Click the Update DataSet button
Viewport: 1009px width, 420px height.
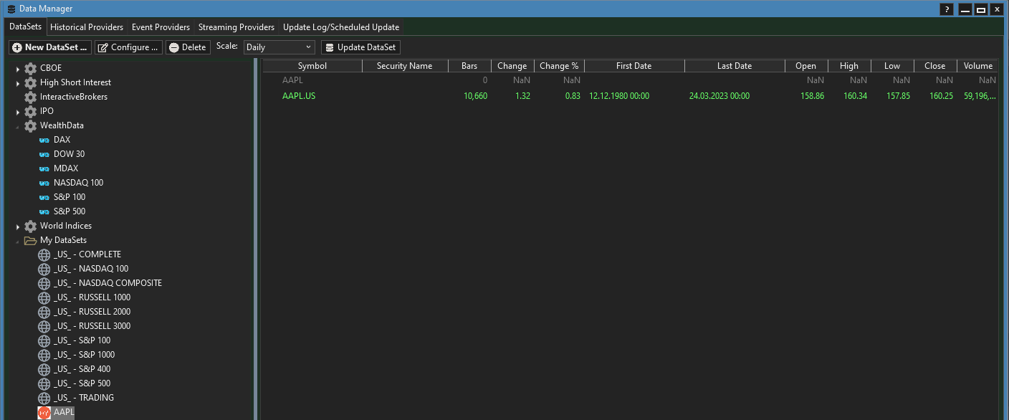360,47
